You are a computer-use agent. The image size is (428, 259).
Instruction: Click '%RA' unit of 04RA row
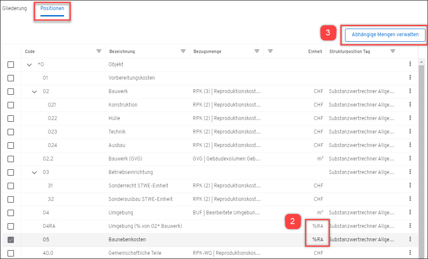(318, 226)
